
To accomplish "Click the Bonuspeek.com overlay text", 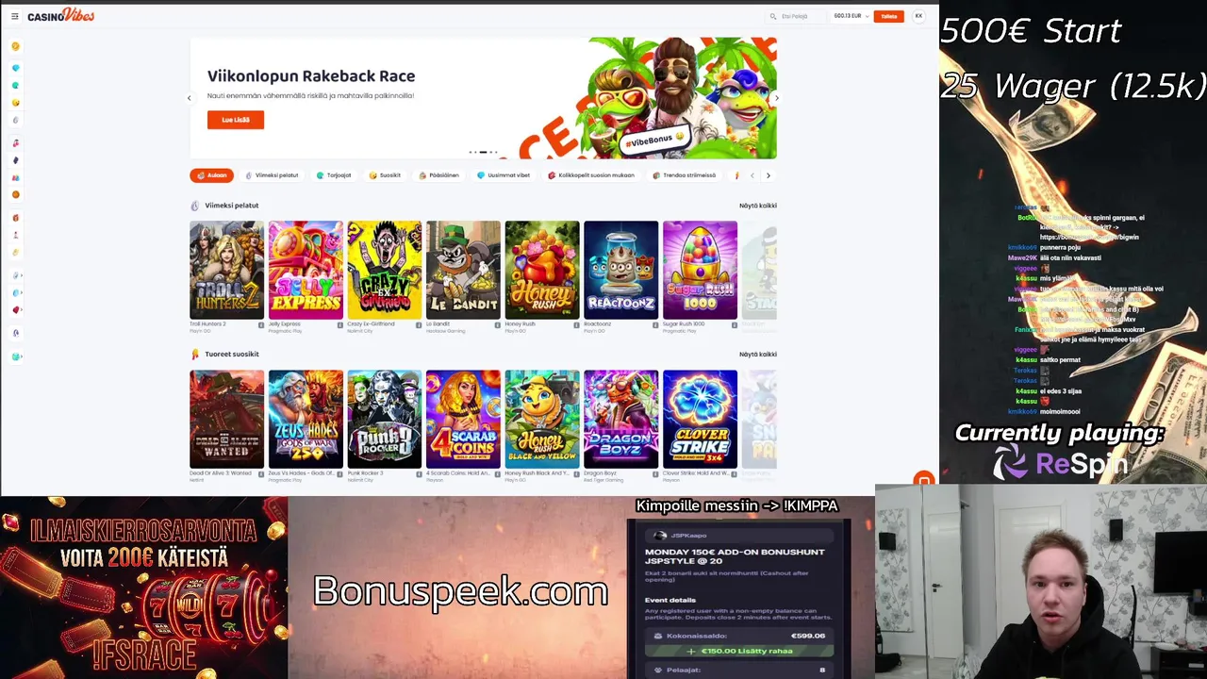I will 460,591.
